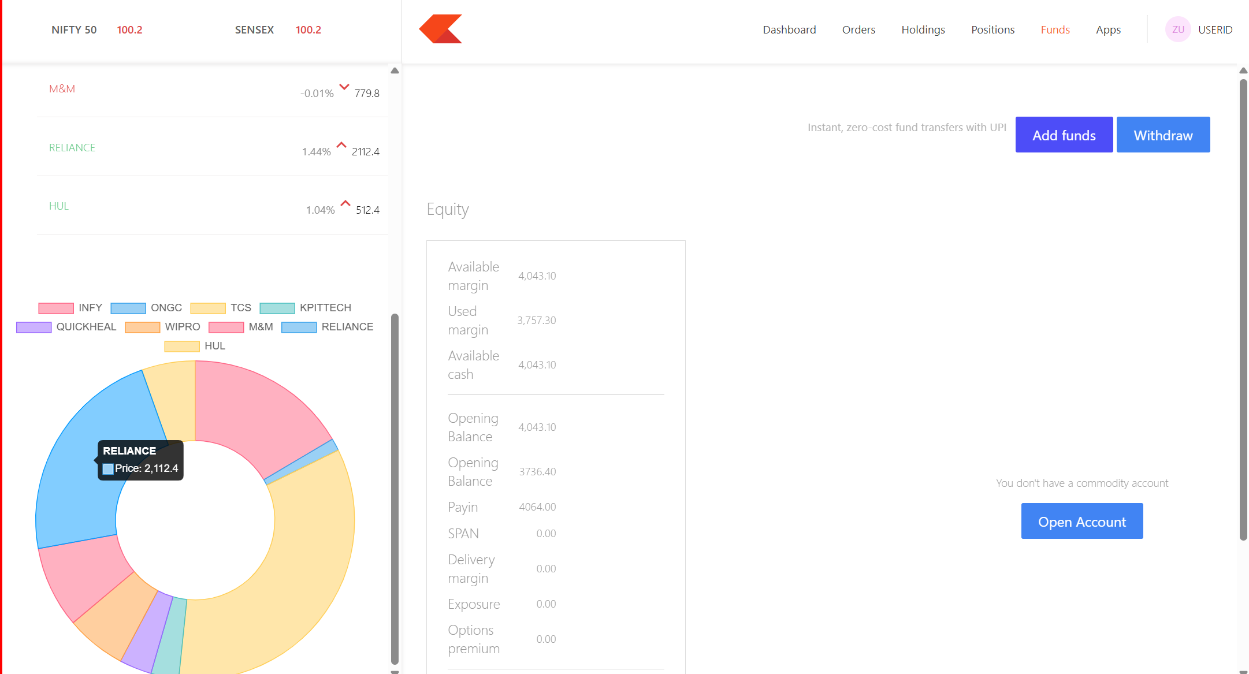Click the Options premium label

[x=474, y=639]
